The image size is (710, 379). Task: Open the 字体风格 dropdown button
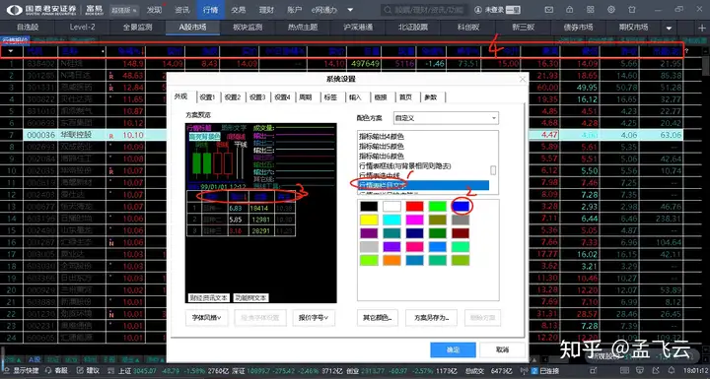point(206,318)
